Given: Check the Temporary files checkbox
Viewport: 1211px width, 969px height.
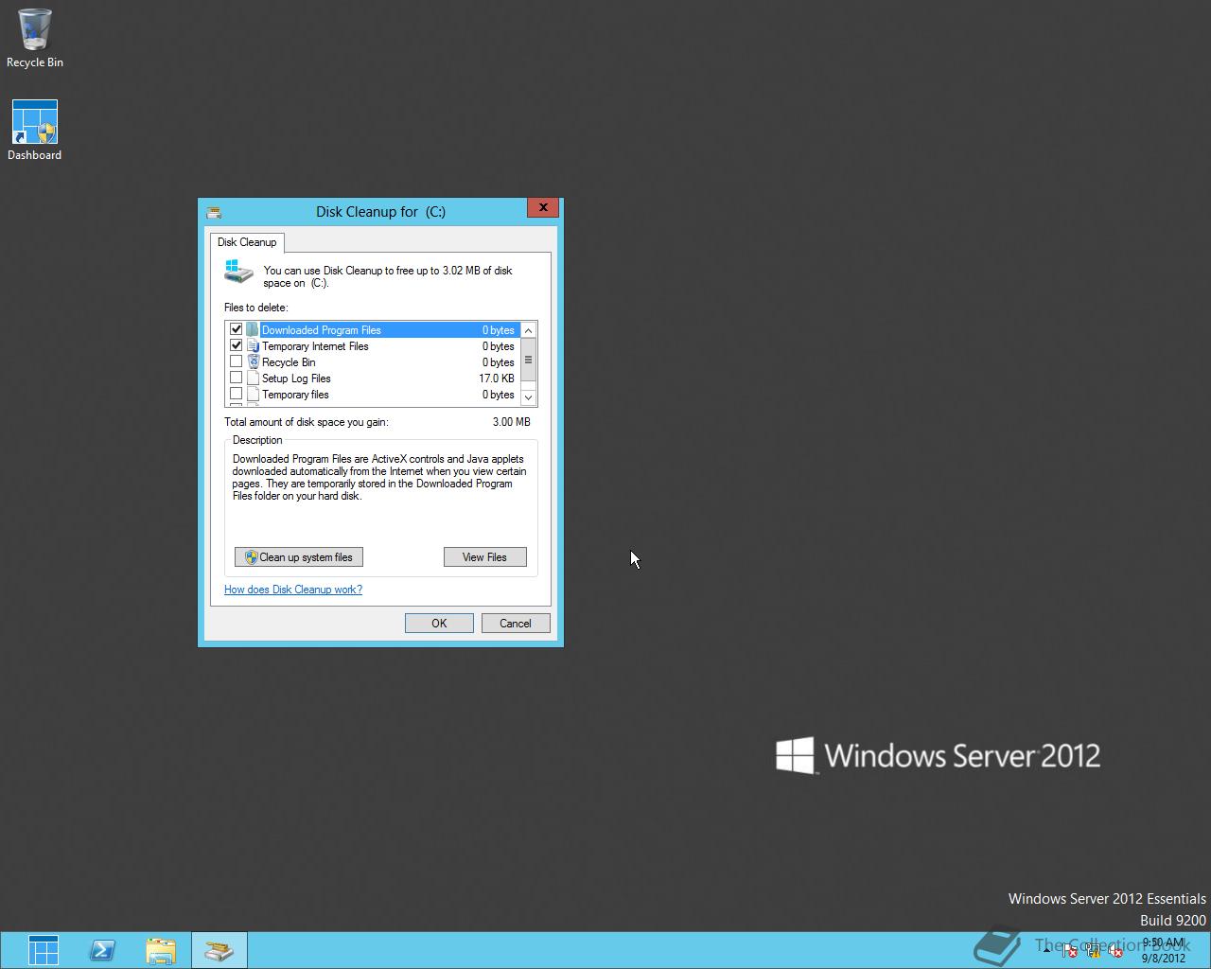Looking at the screenshot, I should pos(237,394).
